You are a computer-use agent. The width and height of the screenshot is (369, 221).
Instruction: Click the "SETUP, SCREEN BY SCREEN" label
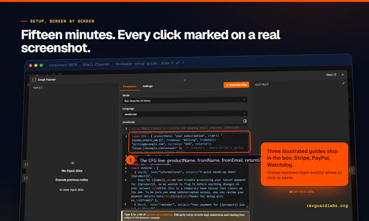coord(62,21)
